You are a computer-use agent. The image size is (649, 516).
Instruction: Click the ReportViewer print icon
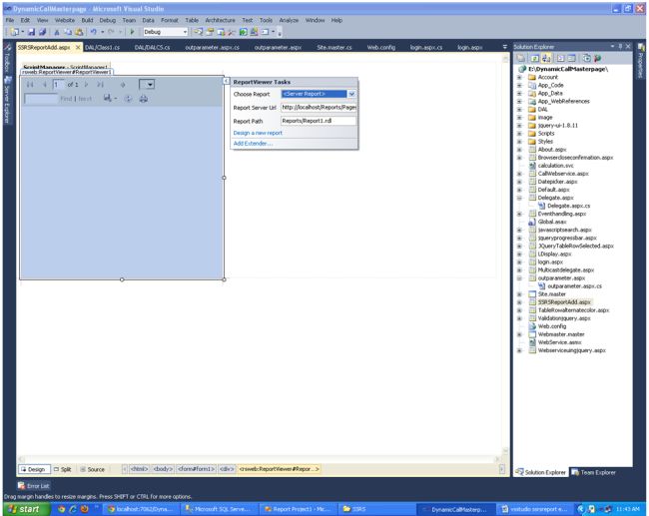[x=143, y=99]
